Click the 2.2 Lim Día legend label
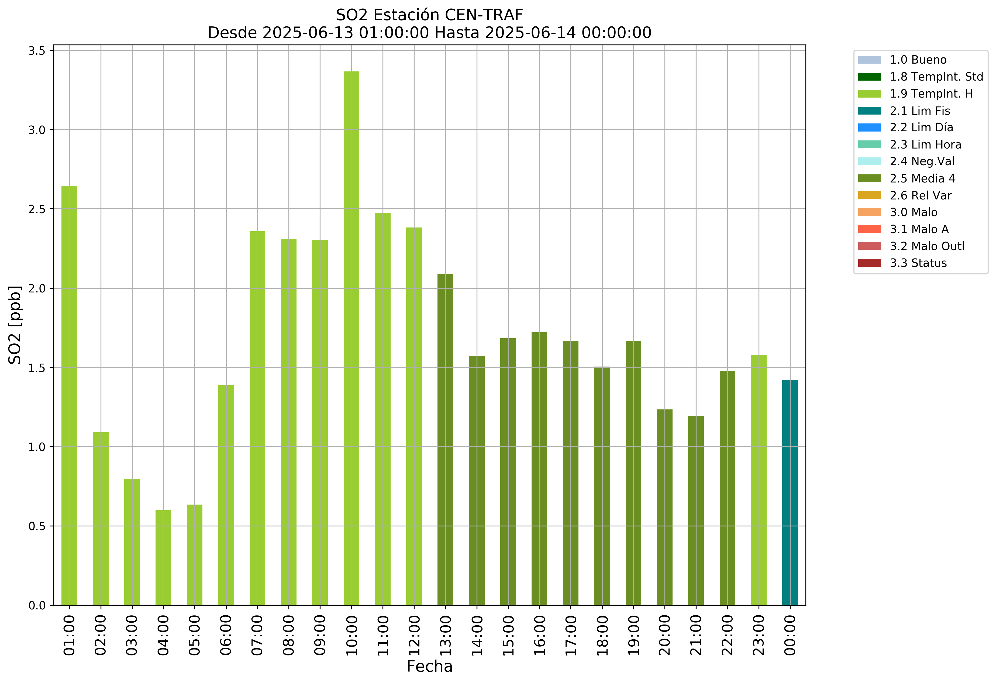 click(x=921, y=128)
